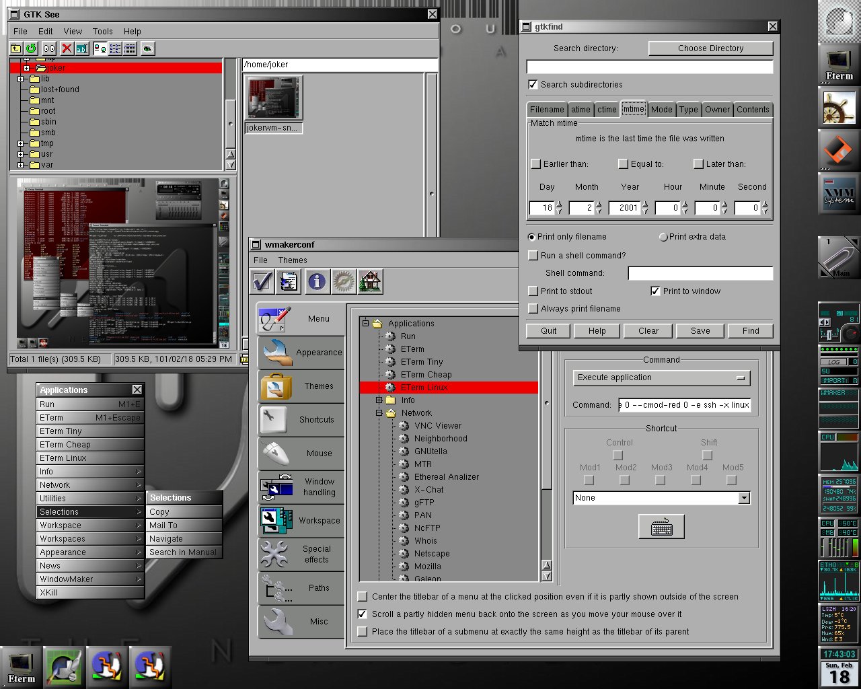This screenshot has width=861, height=689.
Task: Expand the usr directory tree node
Action: point(21,154)
